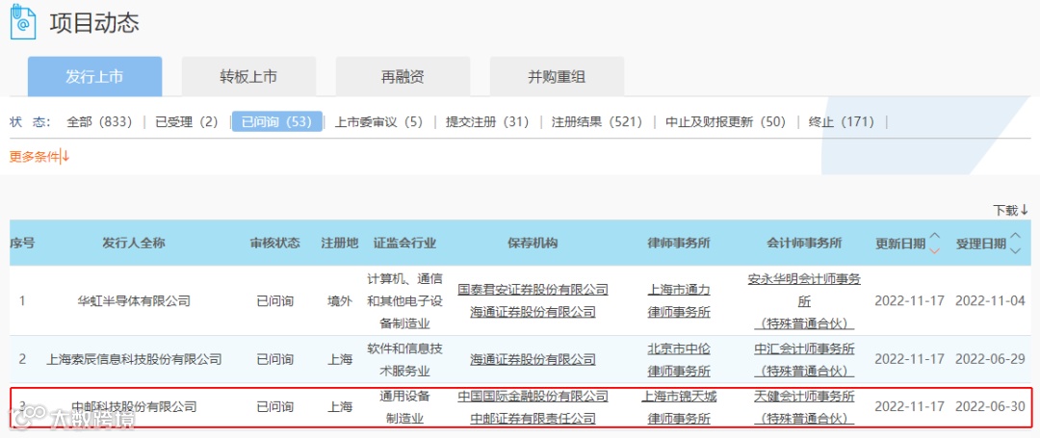Open the 发行上市 tab
This screenshot has width=1040, height=438.
(94, 76)
